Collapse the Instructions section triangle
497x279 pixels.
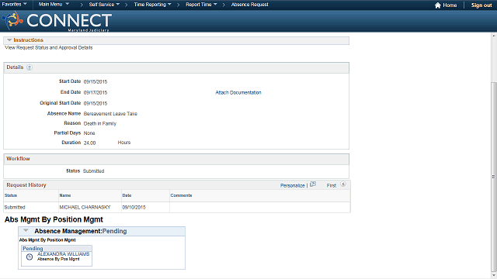click(x=9, y=40)
